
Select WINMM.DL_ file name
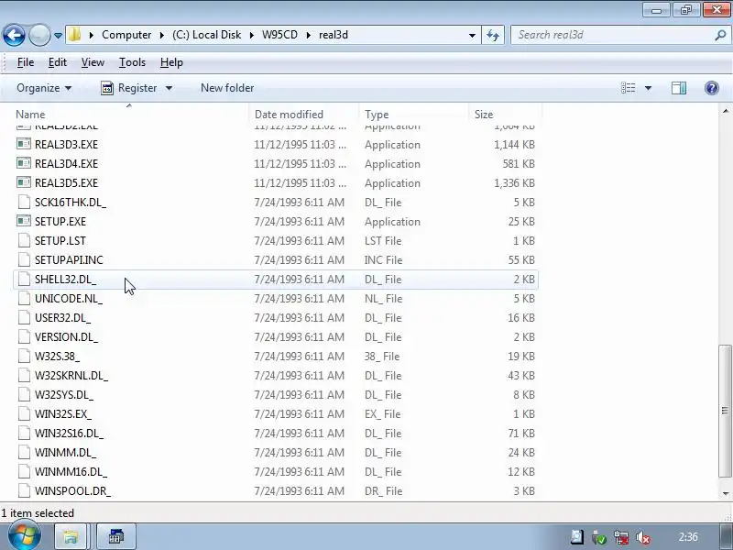click(x=65, y=452)
